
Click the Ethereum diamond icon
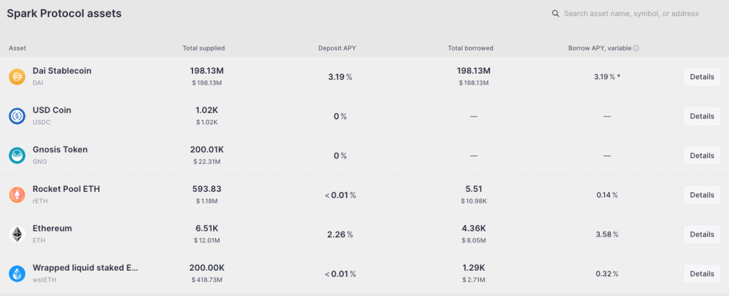click(17, 234)
